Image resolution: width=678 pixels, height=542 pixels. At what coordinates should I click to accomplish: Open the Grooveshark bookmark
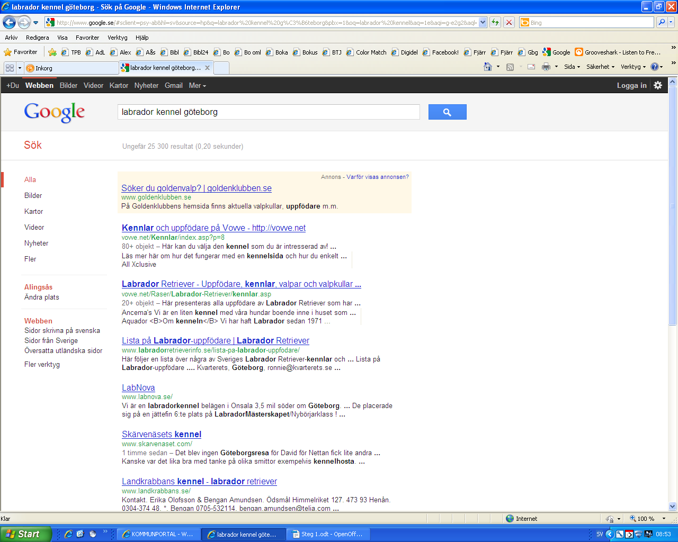tap(618, 52)
